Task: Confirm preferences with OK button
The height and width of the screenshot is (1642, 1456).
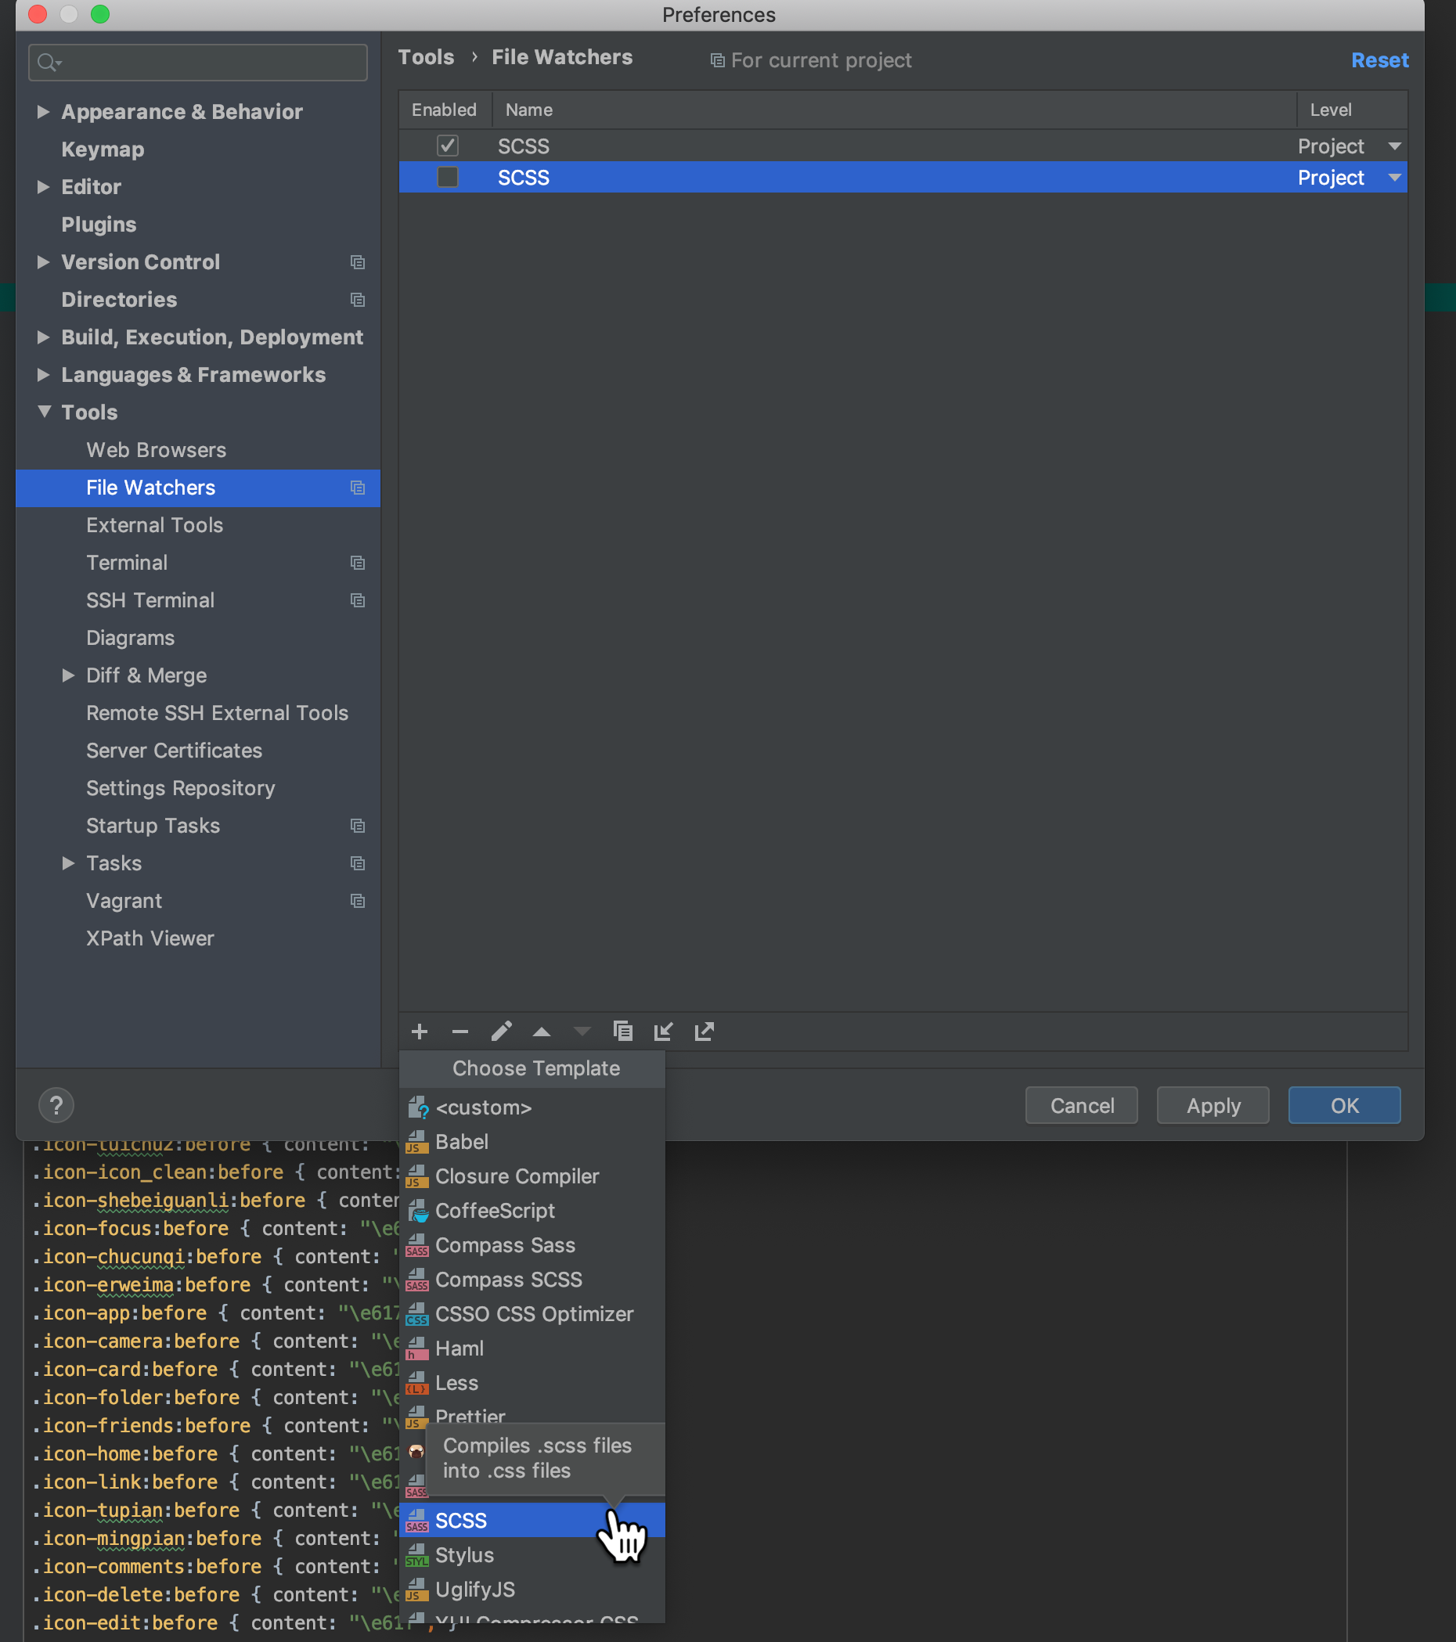Action: 1344,1105
